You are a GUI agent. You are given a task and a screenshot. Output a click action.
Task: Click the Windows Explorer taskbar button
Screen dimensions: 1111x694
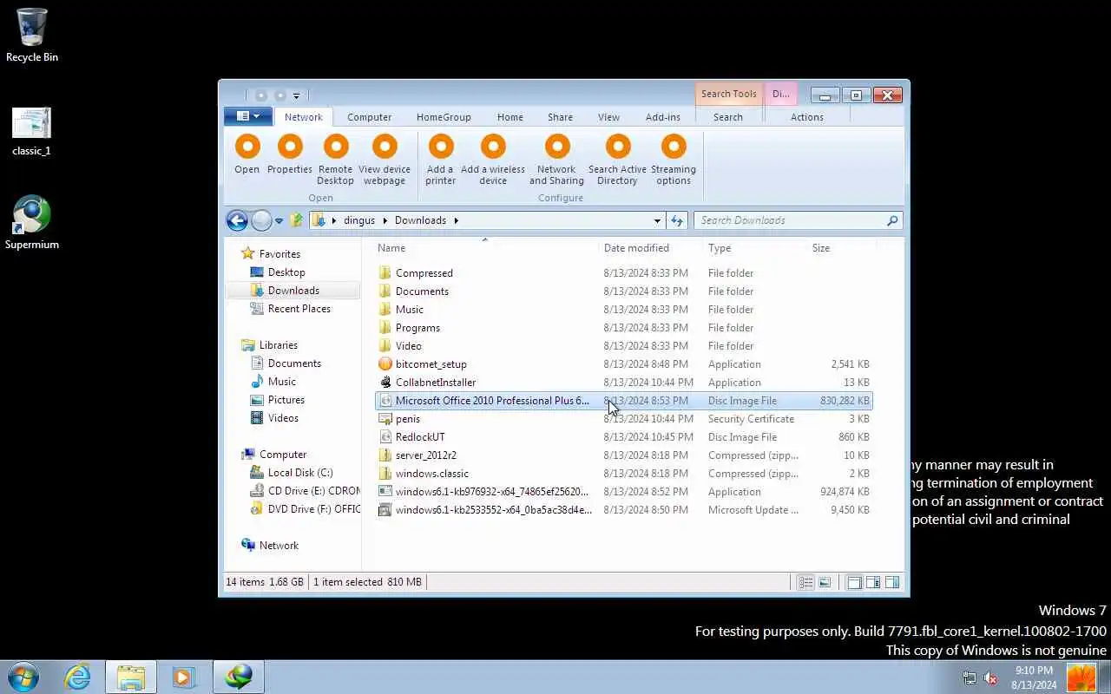coord(131,677)
